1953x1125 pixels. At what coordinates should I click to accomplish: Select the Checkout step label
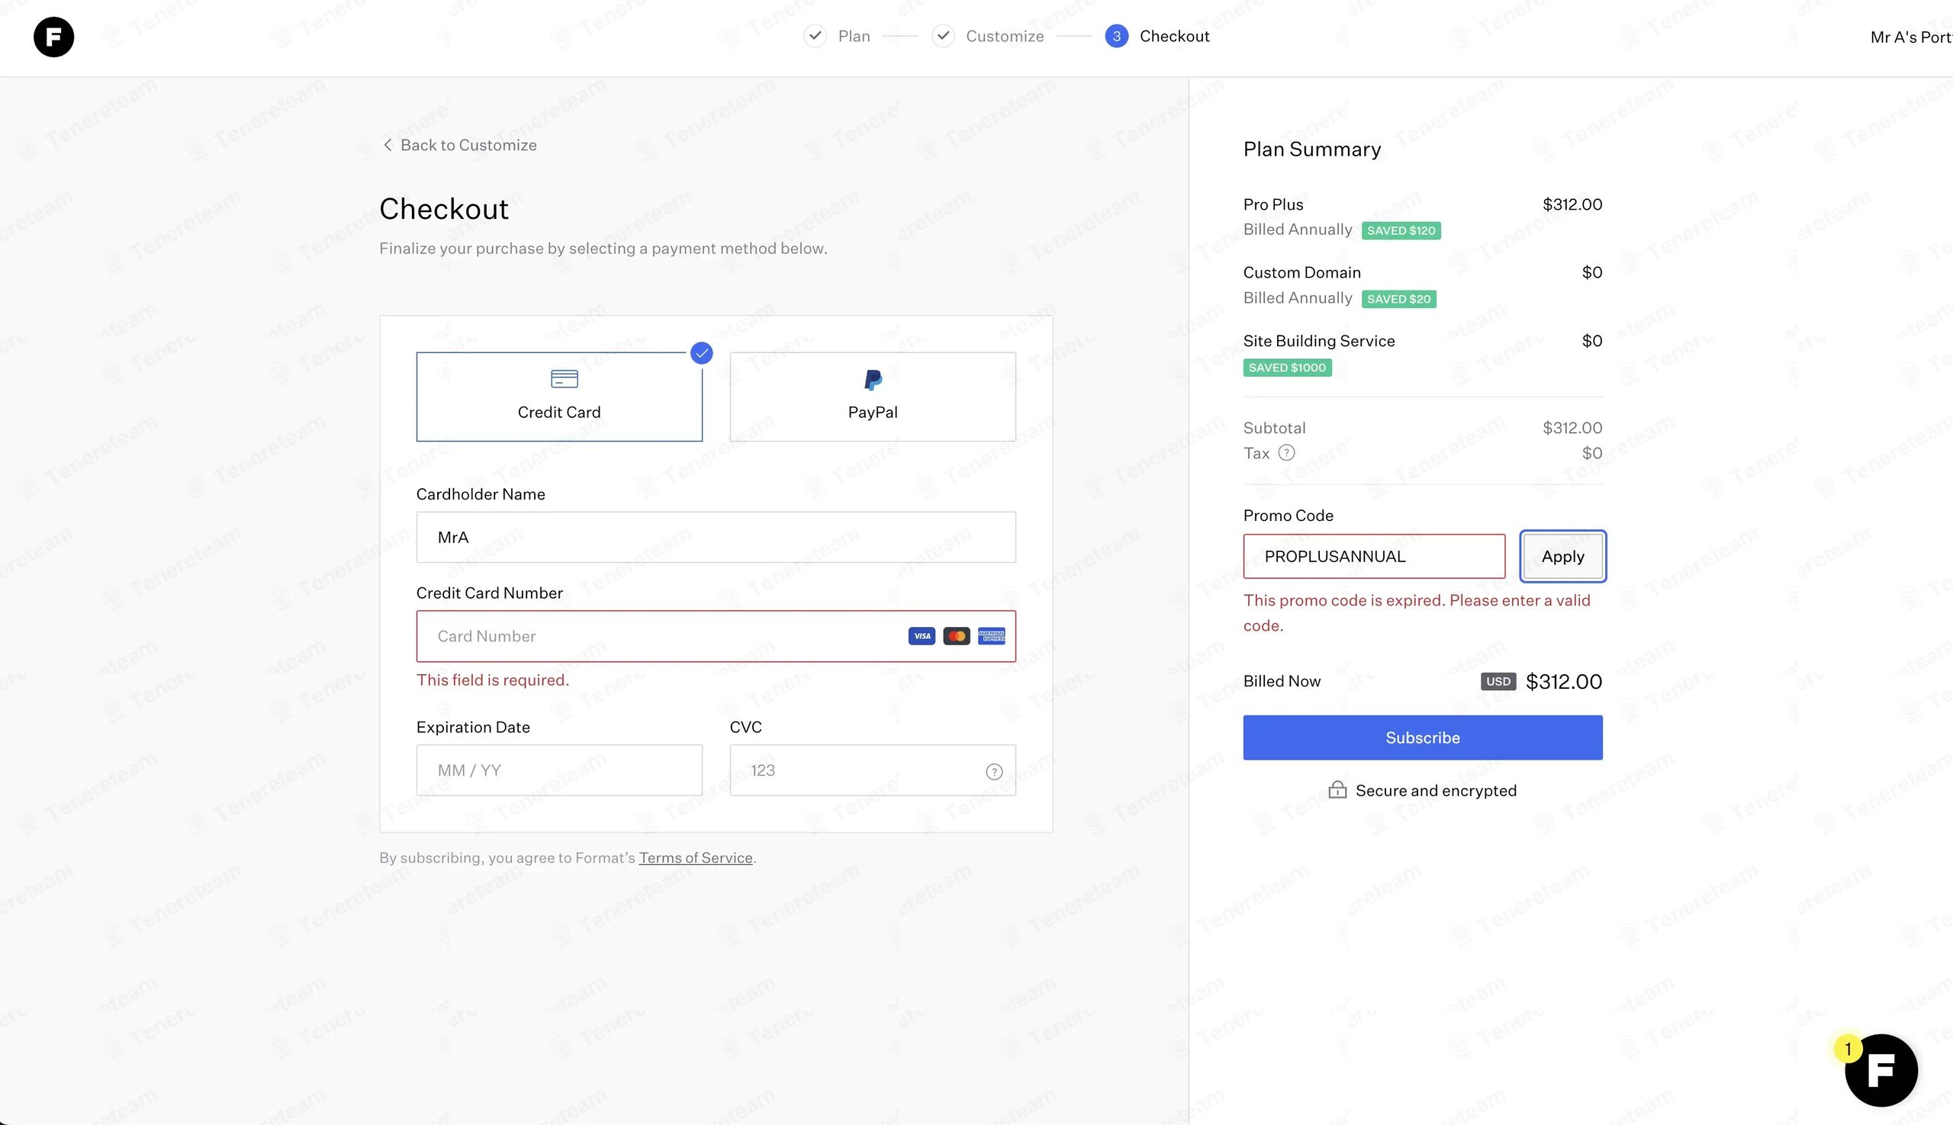[x=1174, y=37]
